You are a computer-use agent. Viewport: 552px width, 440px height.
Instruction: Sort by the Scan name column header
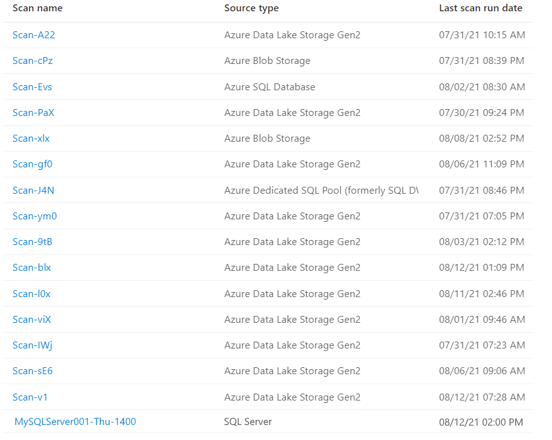[x=38, y=9]
